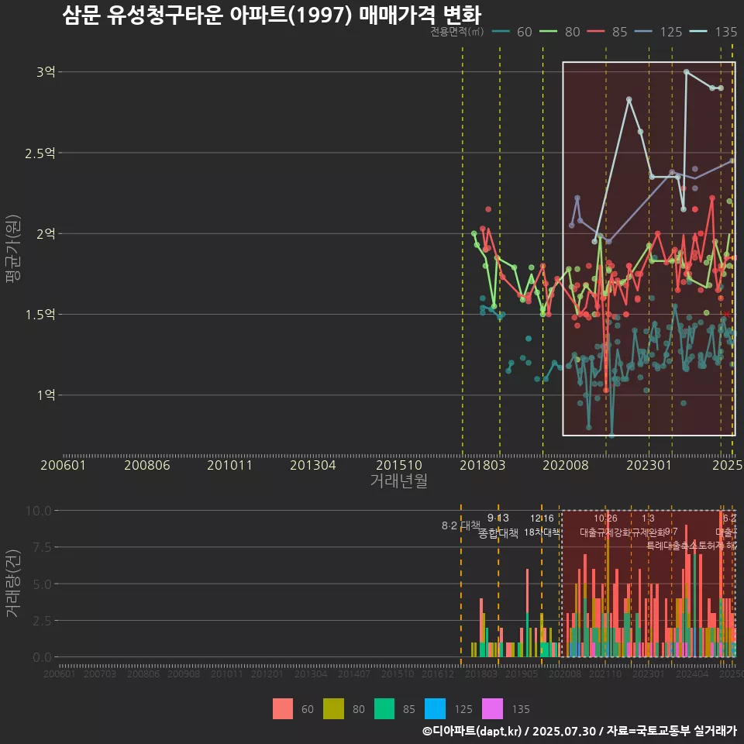This screenshot has width=744, height=744.
Task: Click the 200806 label on upper chart axis
Action: [x=147, y=465]
